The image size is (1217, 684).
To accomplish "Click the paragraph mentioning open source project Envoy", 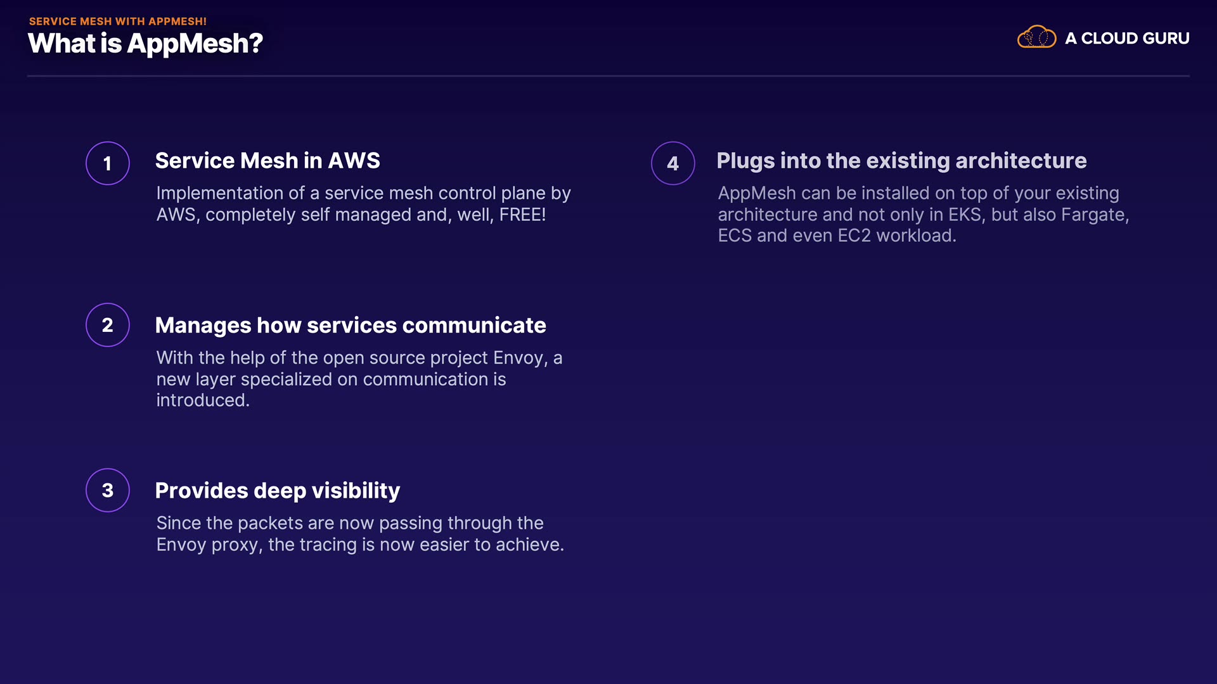I will [x=359, y=379].
